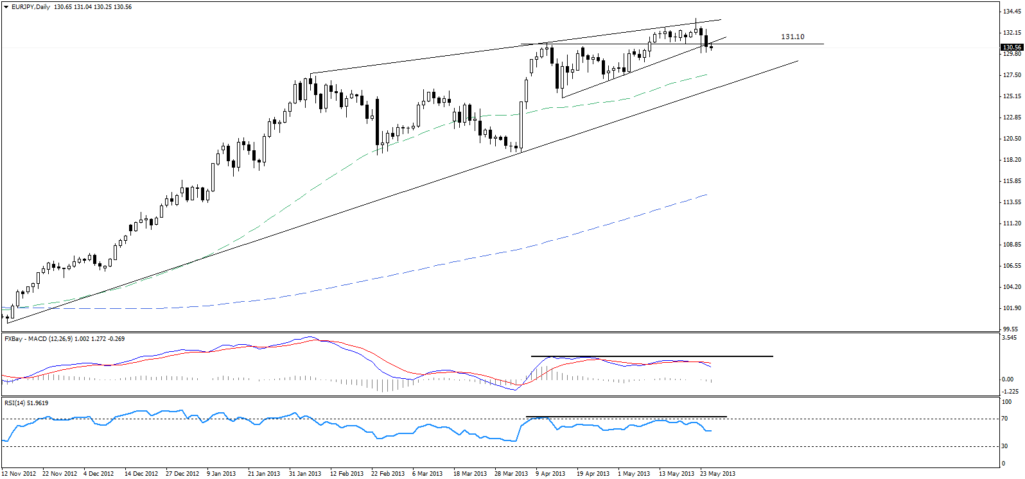Viewport: 1025px width, 479px height.
Task: Click the 101.90 price axis value
Action: tap(1012, 308)
